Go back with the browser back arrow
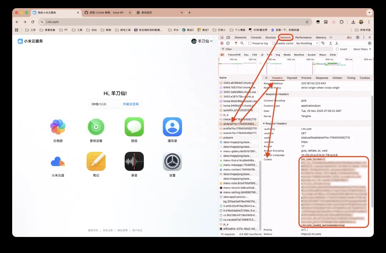This screenshot has height=253, width=386. pos(17,22)
